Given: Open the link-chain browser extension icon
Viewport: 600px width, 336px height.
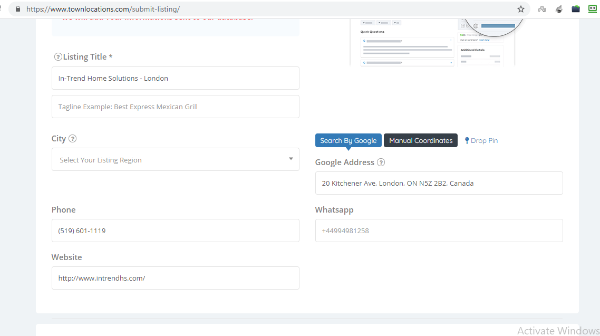Looking at the screenshot, I should click(x=542, y=9).
